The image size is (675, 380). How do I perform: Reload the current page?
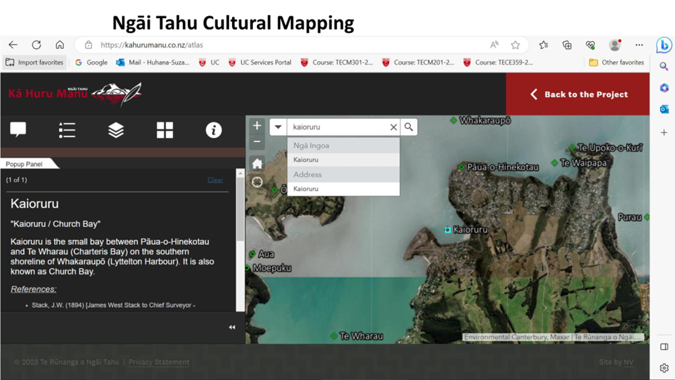[36, 45]
